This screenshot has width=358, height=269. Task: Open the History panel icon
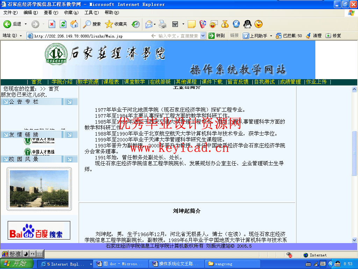[x=136, y=24]
